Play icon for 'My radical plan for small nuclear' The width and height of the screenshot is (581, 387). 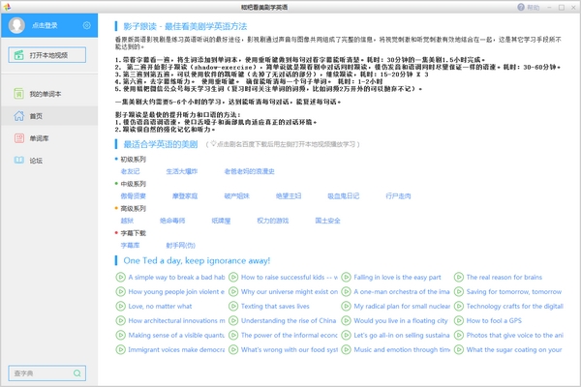click(x=346, y=307)
